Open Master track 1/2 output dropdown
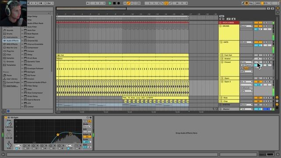Screen dimensions: 281x158 (246, 109)
